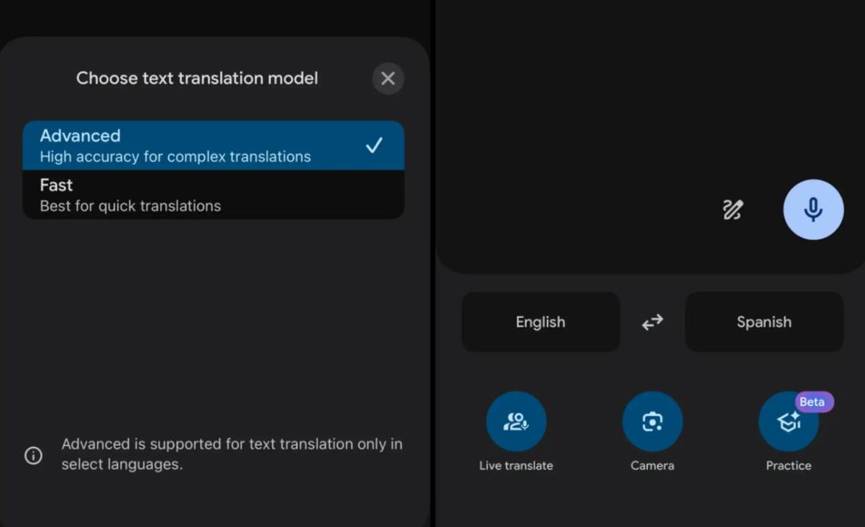
Task: Click the info icon near the note
Action: pyautogui.click(x=34, y=455)
